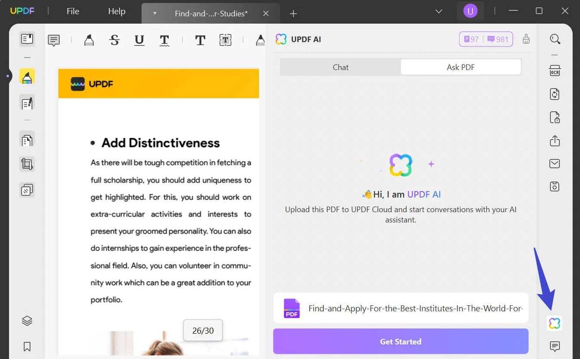Open the Convert PDF tool

click(555, 94)
